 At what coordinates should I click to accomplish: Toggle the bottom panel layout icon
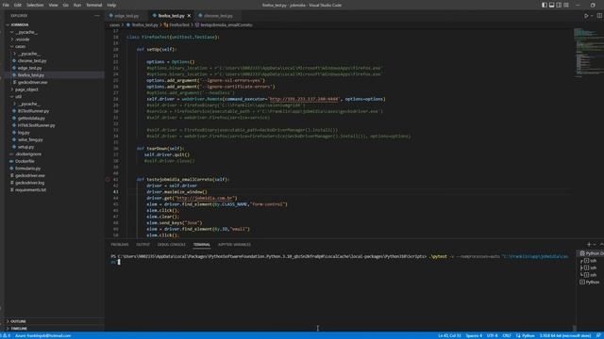[551, 5]
